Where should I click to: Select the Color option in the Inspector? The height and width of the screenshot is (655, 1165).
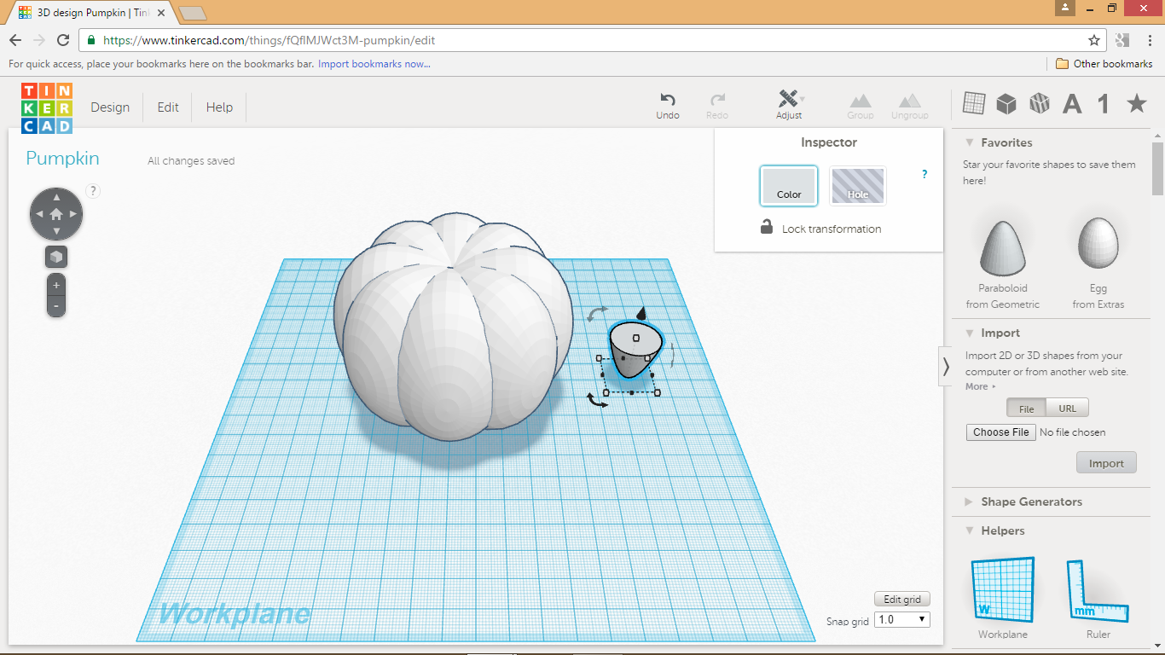click(788, 185)
